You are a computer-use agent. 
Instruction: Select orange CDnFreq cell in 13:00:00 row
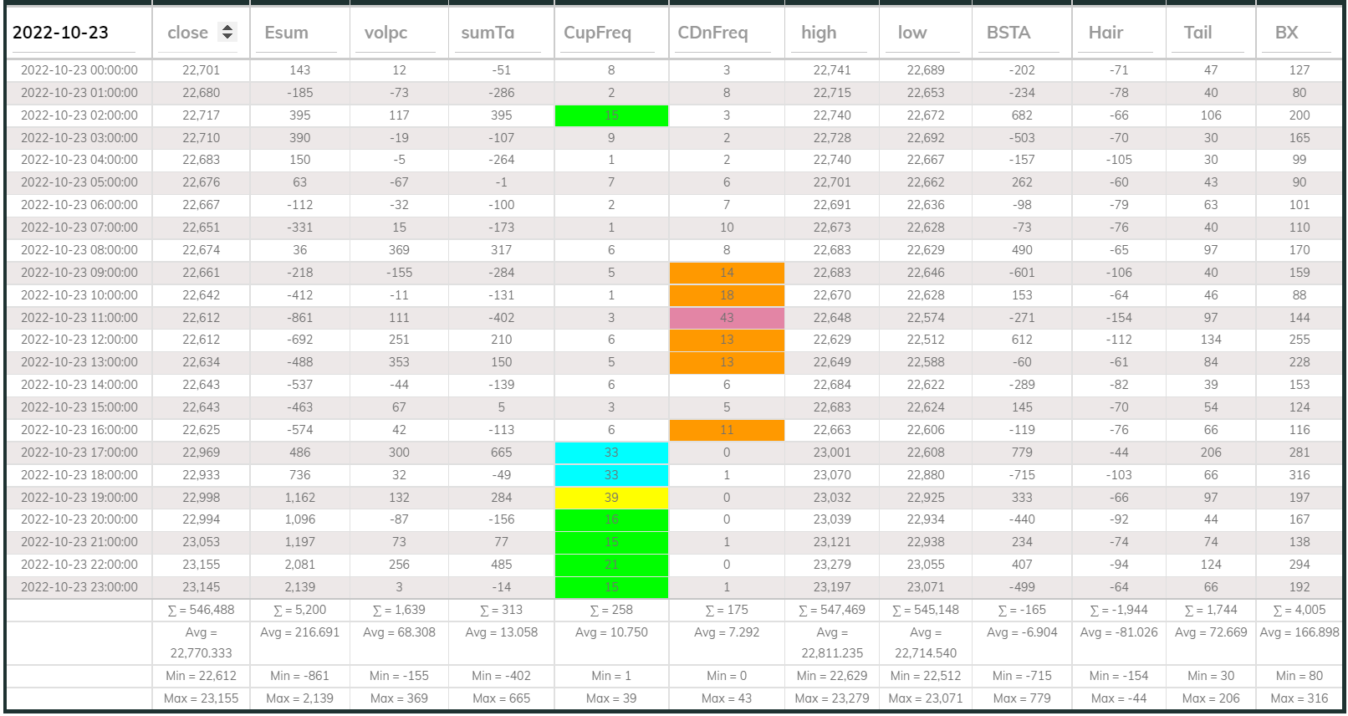[727, 362]
